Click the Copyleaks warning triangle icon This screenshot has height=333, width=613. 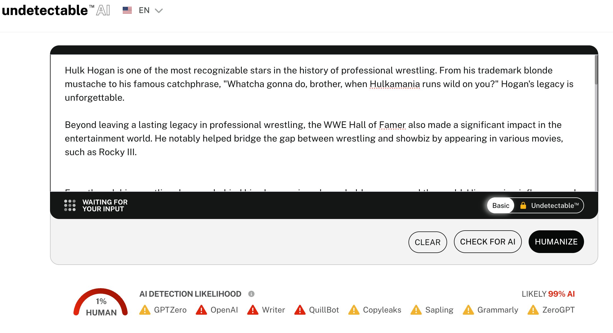tap(354, 310)
